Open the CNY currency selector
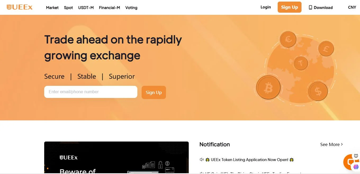This screenshot has height=174, width=360. [x=352, y=7]
